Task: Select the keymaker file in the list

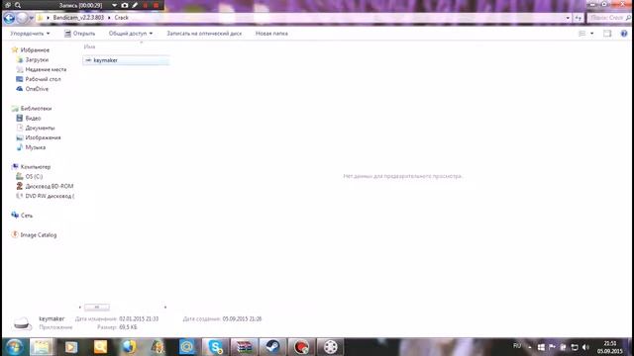Action: (x=126, y=60)
